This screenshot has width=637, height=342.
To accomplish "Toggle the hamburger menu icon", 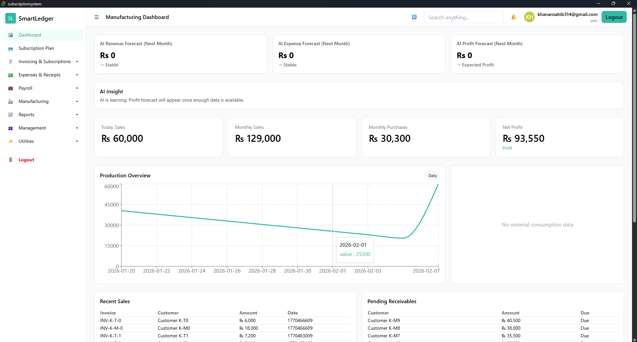I will click(x=97, y=17).
